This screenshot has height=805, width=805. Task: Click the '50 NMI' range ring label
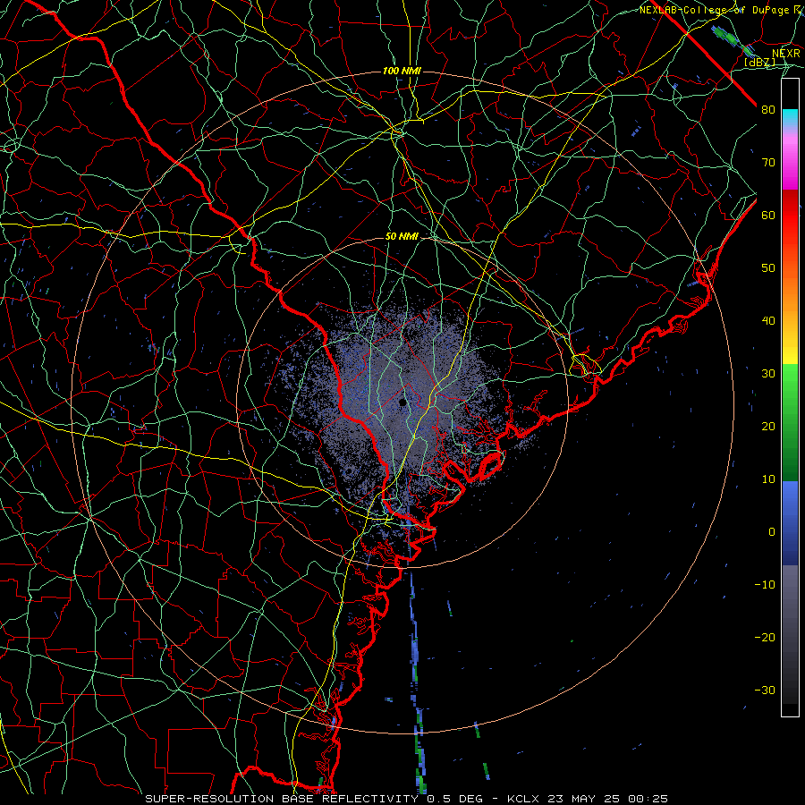coord(402,237)
